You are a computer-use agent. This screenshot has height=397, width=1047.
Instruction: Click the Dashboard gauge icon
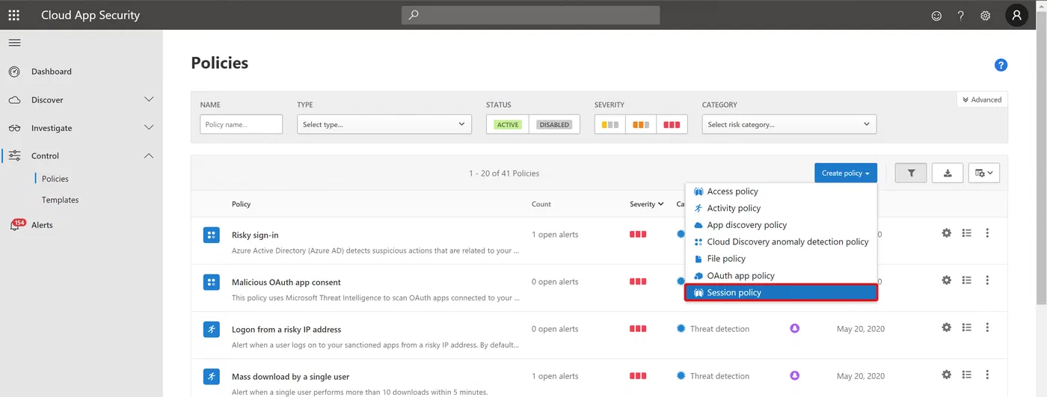pyautogui.click(x=14, y=72)
